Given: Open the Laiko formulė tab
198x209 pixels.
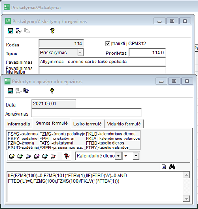Looking at the screenshot, I should click(87, 124).
